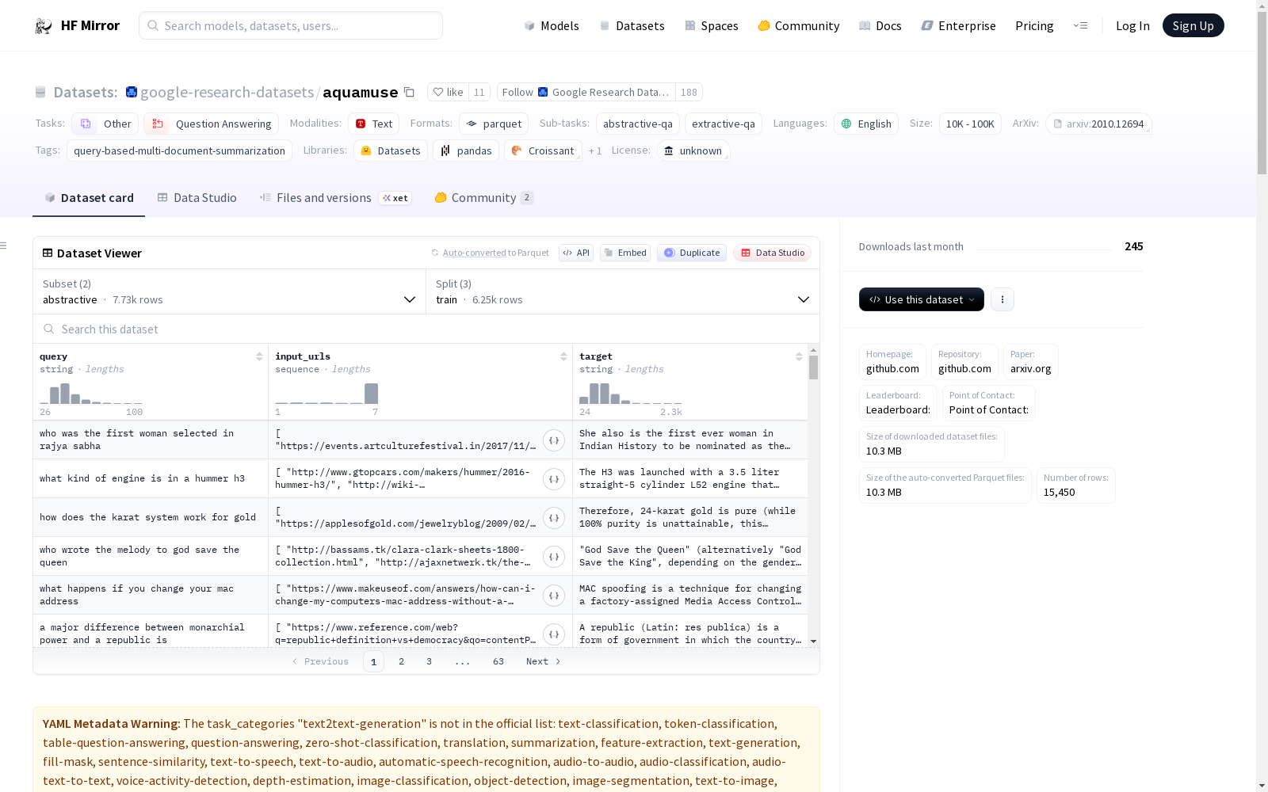This screenshot has height=792, width=1268.
Task: Click the Question Answering task tag
Action: pyautogui.click(x=212, y=124)
